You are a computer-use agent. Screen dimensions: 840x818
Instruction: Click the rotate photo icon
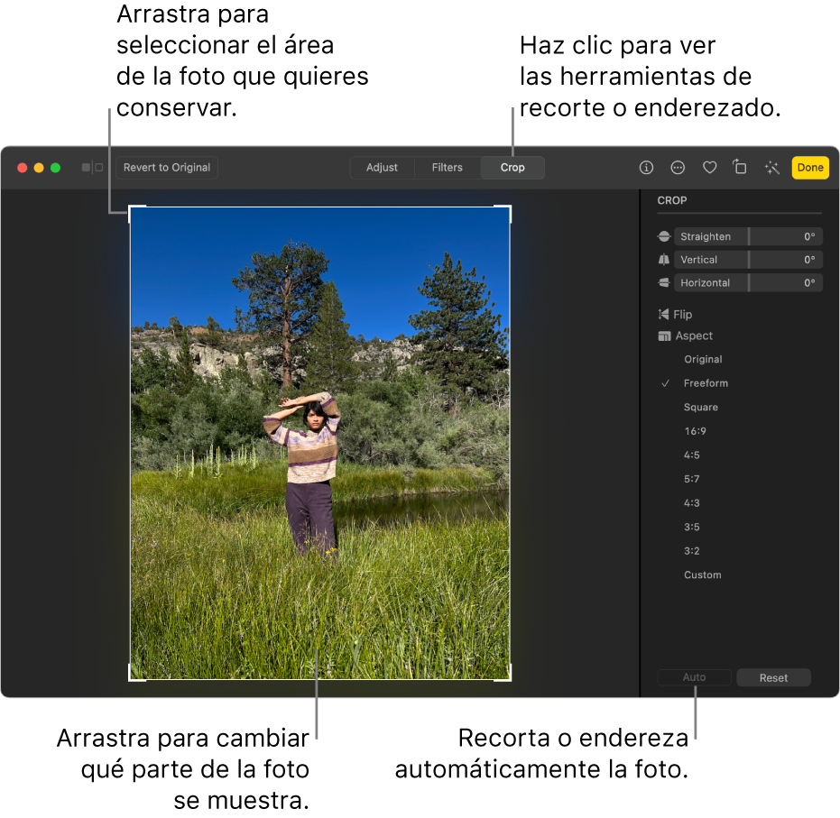(740, 168)
